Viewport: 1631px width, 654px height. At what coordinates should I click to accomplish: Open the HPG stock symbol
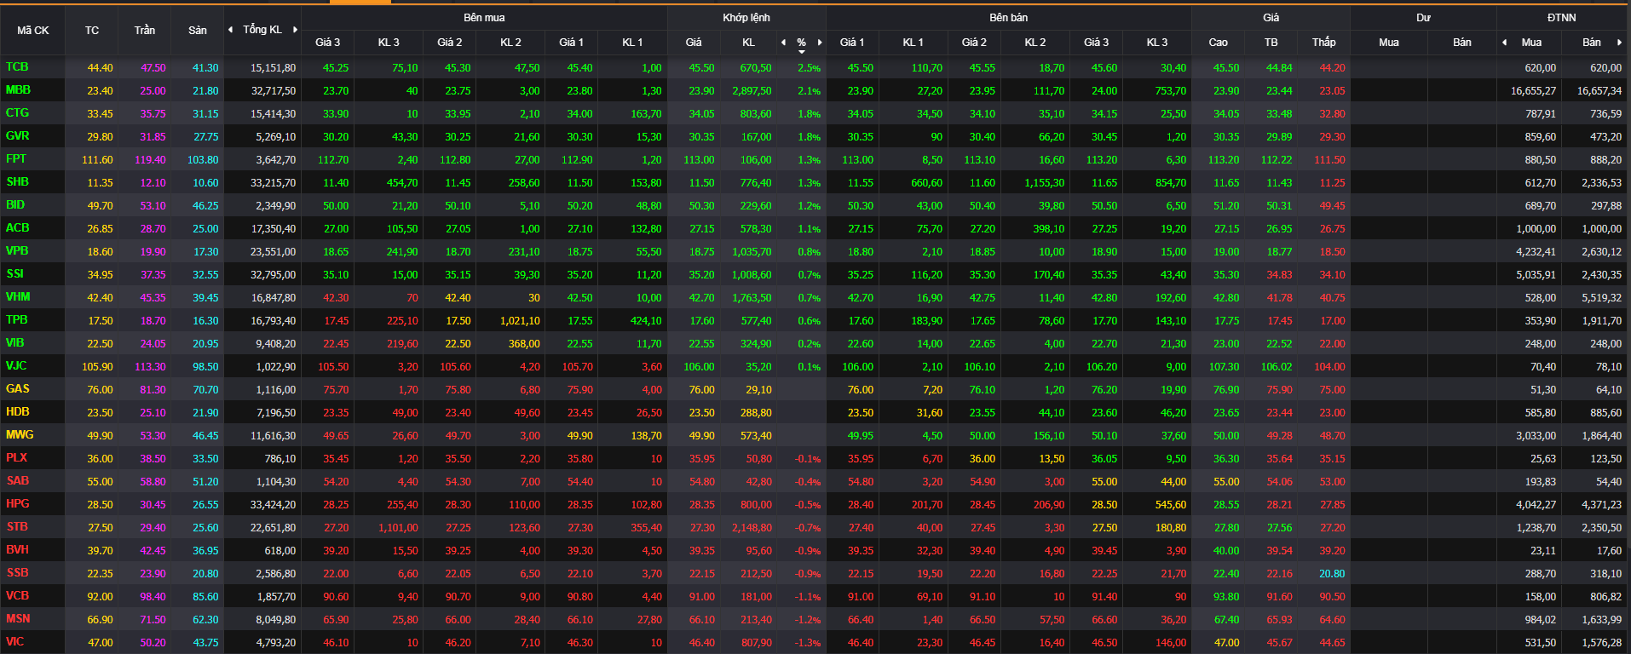tap(17, 504)
